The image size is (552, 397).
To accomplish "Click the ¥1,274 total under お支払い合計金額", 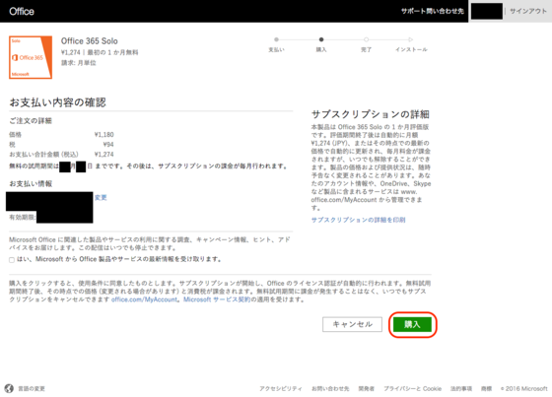I will (104, 154).
